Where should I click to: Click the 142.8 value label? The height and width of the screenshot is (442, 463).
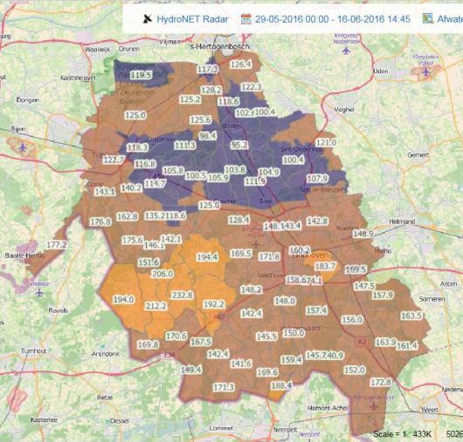317,221
